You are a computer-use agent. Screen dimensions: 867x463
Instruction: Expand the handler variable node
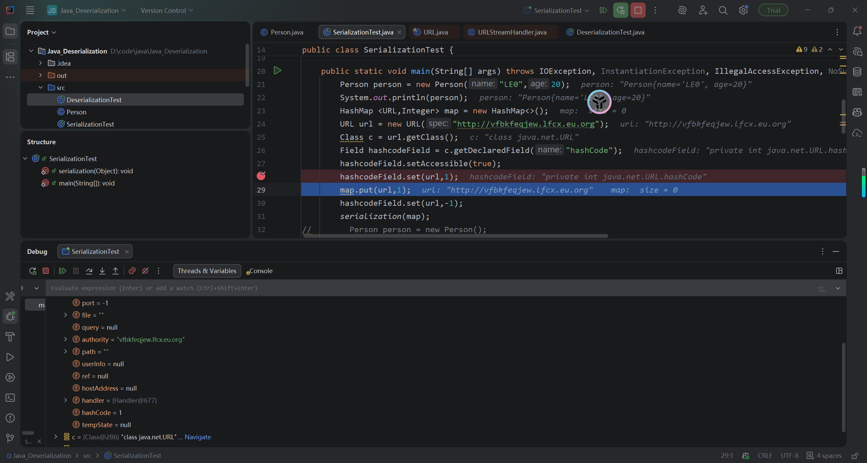coord(66,400)
